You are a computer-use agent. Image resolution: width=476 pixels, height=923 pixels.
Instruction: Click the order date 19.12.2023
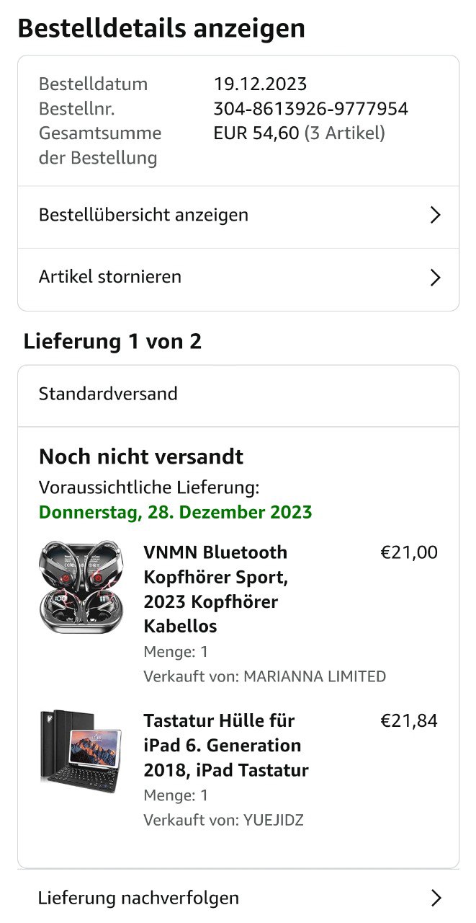[x=260, y=84]
